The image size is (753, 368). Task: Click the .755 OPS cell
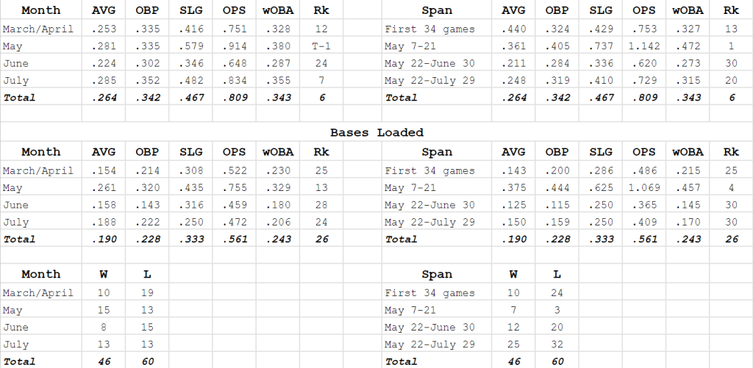pos(233,188)
